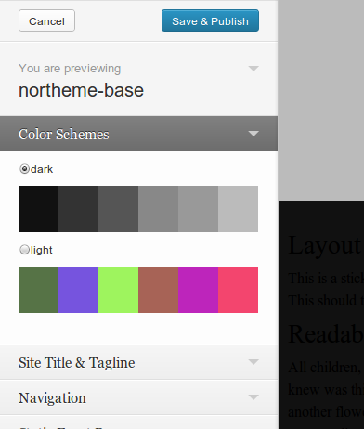Expand the theme preview info arrow

coord(253,69)
